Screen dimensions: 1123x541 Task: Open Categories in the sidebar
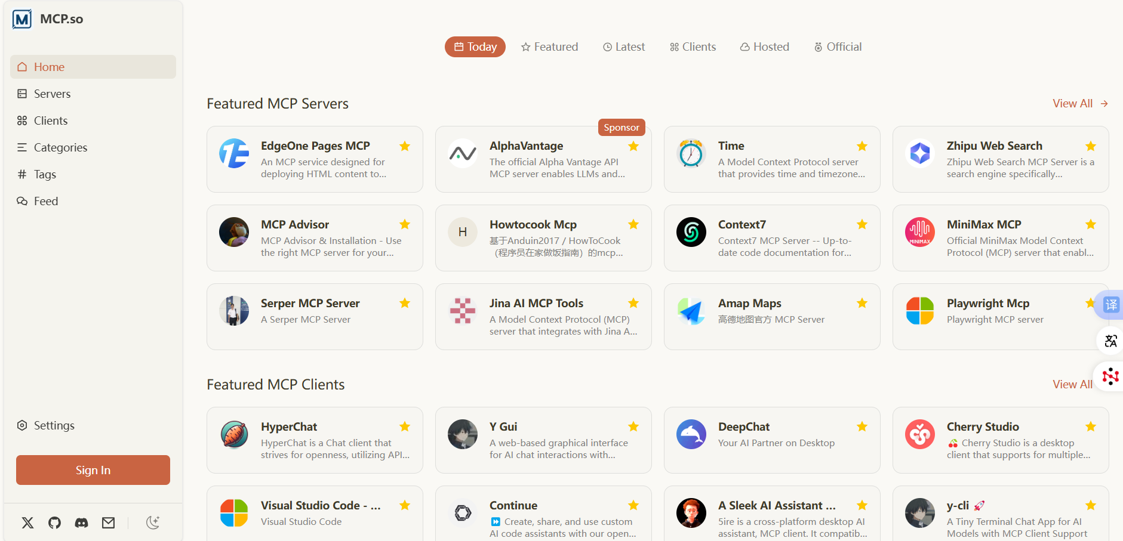pos(93,147)
